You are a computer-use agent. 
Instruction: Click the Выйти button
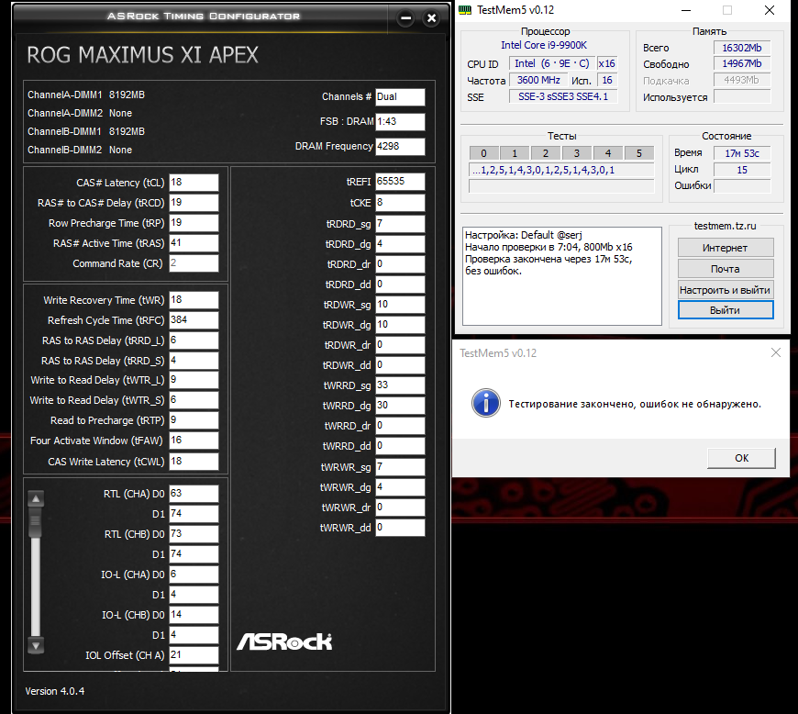click(x=726, y=310)
